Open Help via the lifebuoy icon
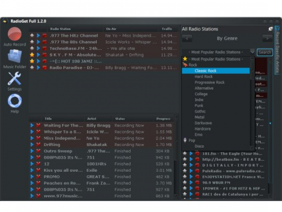Image resolution: width=282 pixels, height=212 pixels. 15,101
